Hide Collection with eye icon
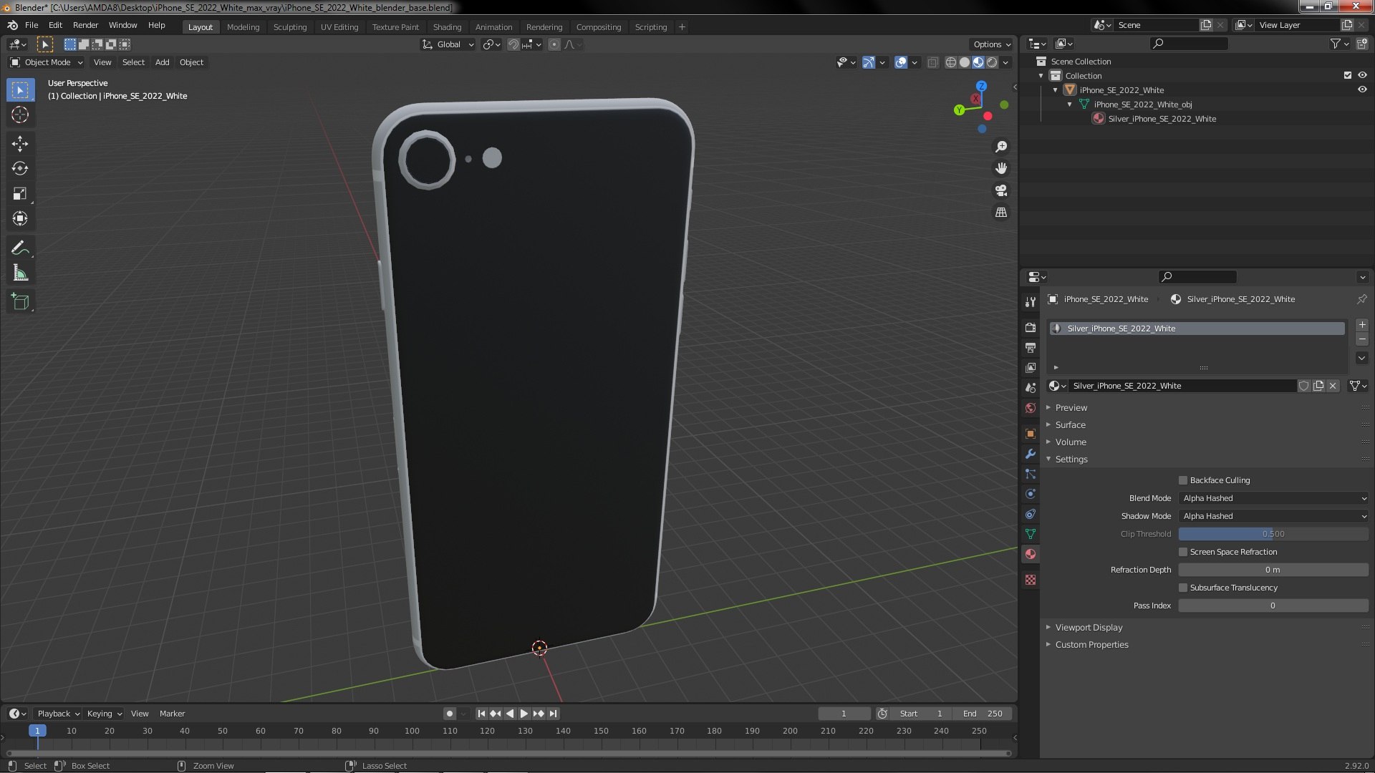 pyautogui.click(x=1362, y=75)
